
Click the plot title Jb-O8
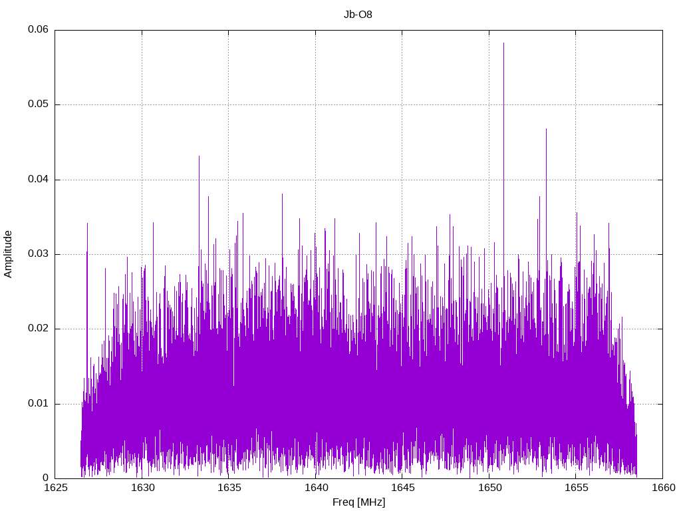pyautogui.click(x=358, y=15)
